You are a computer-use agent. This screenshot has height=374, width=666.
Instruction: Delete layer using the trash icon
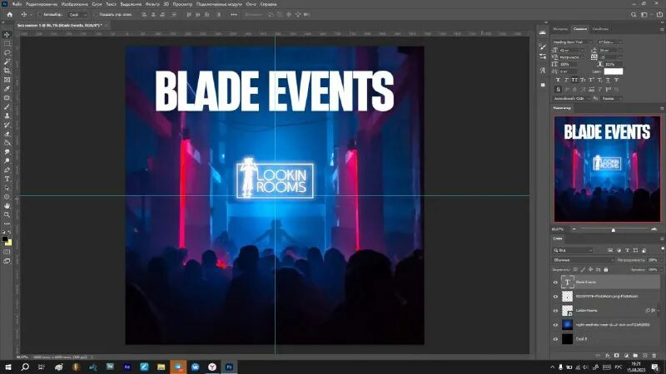click(x=654, y=356)
